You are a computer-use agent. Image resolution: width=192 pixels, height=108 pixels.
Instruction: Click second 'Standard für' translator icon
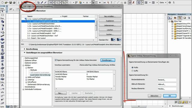119,40
